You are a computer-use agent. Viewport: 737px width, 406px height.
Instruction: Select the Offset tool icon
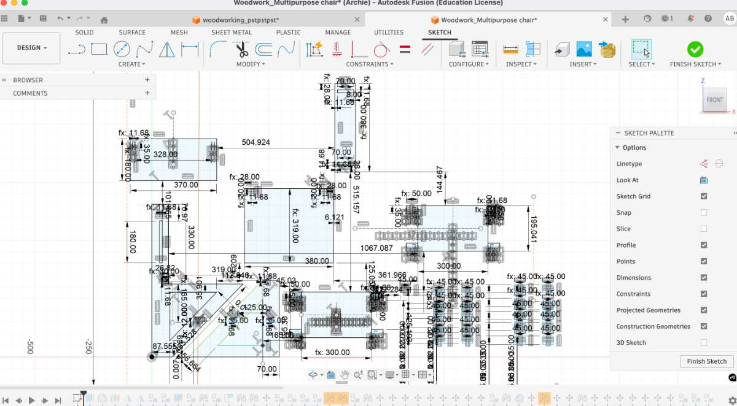(263, 49)
